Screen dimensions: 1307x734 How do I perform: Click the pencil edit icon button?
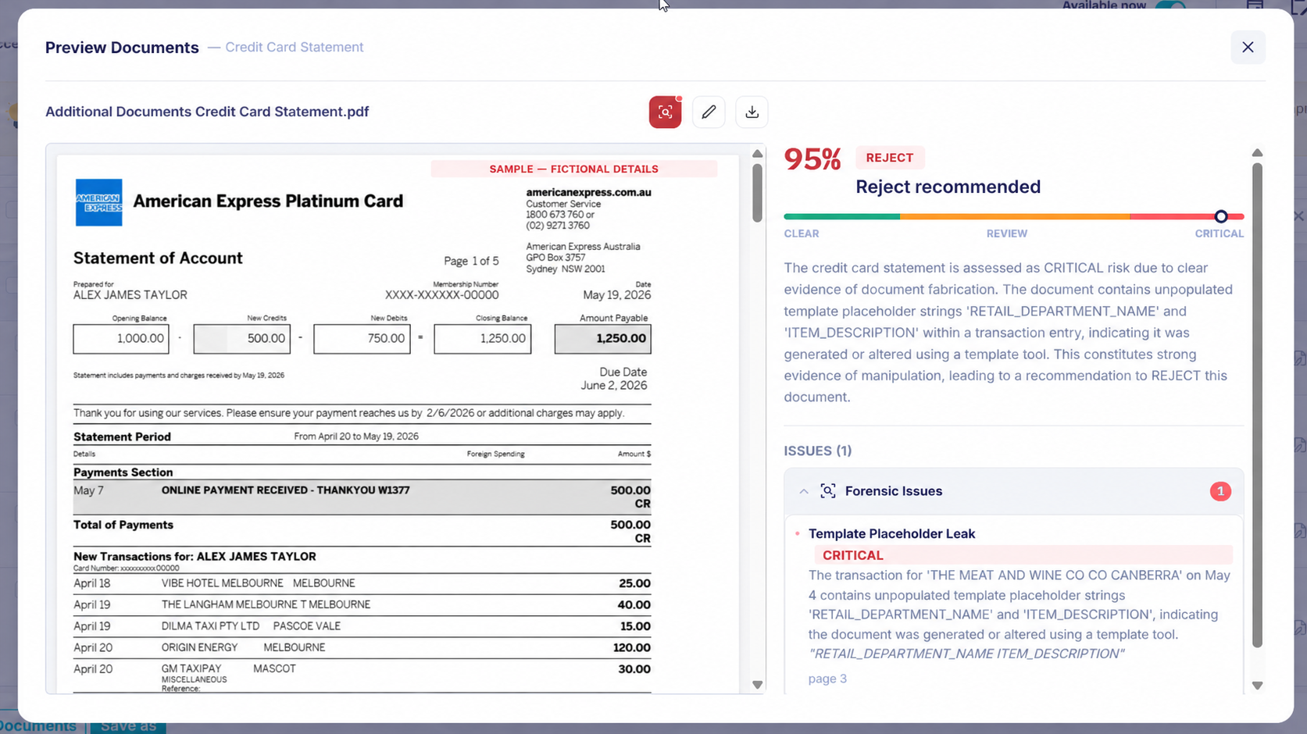pos(709,112)
